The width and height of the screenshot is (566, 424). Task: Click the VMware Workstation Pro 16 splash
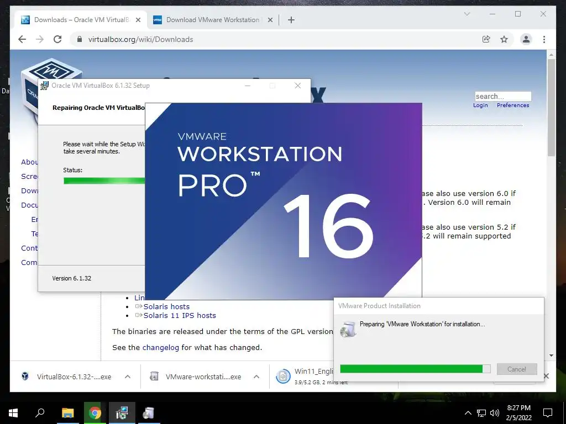click(284, 201)
